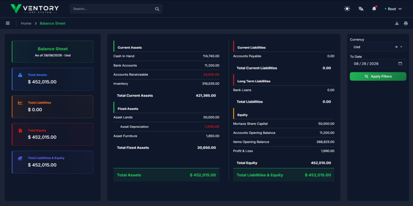Click the Total Liabilities summary card
The image size is (413, 206).
pos(52,107)
